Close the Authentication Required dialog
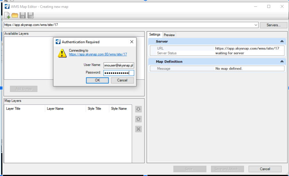Viewport: 289px width, 176px height. [x=132, y=42]
